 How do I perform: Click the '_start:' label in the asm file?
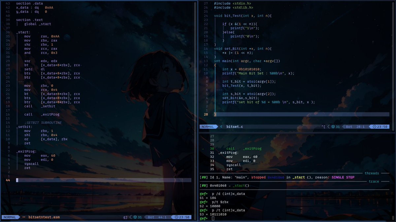(x=23, y=32)
